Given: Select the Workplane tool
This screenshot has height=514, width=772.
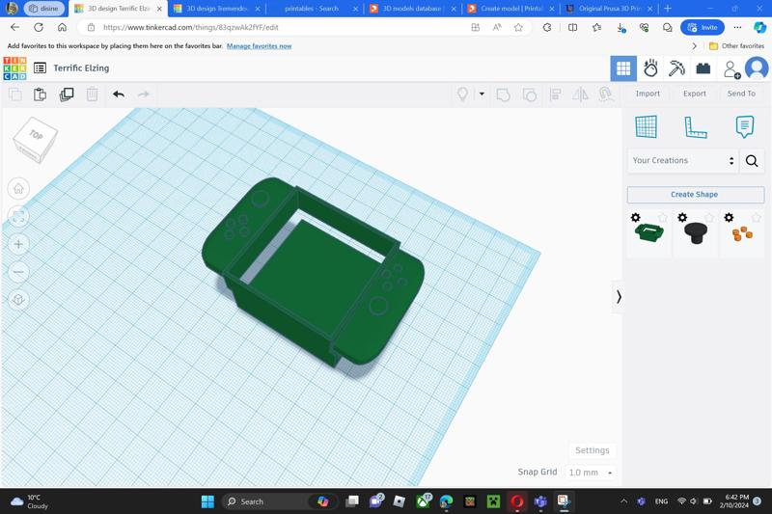Looking at the screenshot, I should click(x=646, y=126).
